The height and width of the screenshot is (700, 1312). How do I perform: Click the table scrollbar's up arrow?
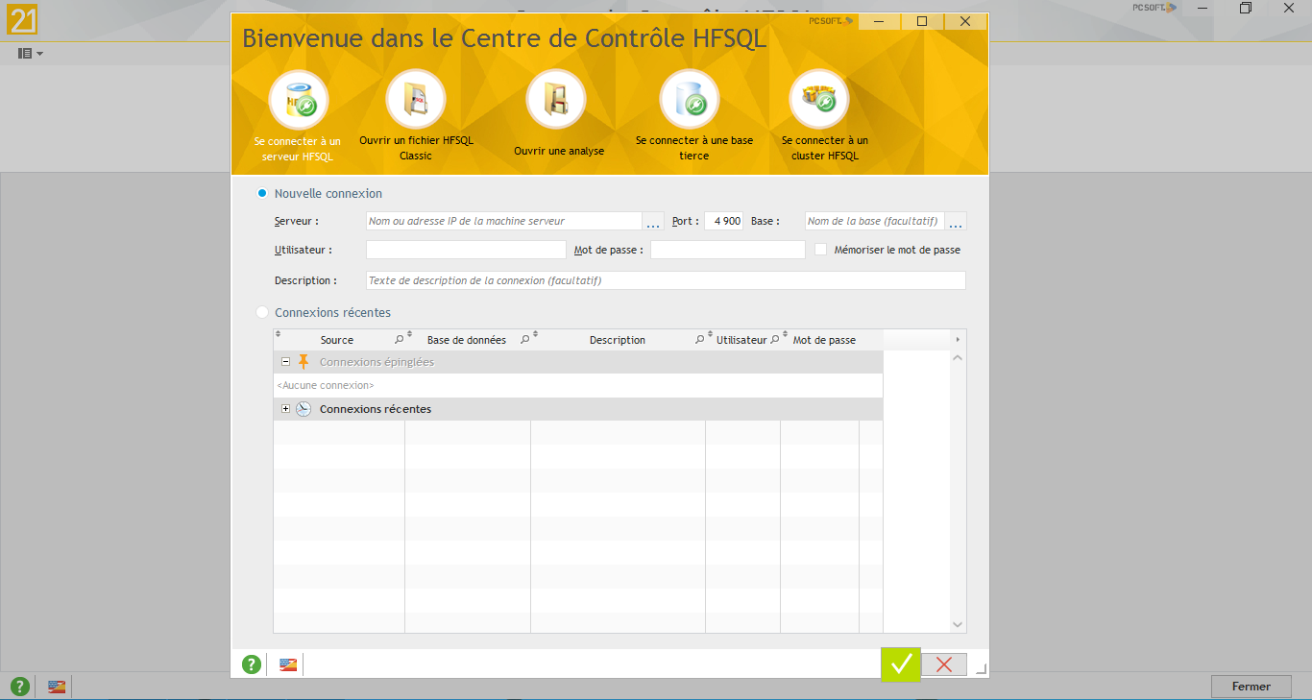tap(958, 358)
